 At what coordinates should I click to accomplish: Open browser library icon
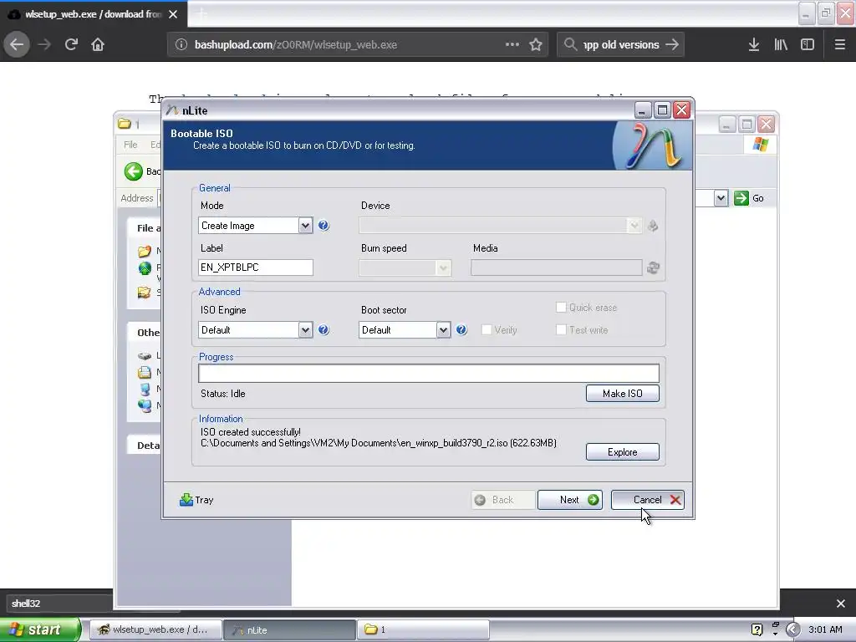pyautogui.click(x=781, y=45)
